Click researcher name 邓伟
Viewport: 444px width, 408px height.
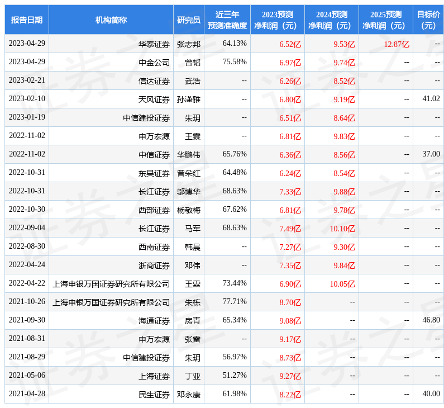(x=193, y=265)
